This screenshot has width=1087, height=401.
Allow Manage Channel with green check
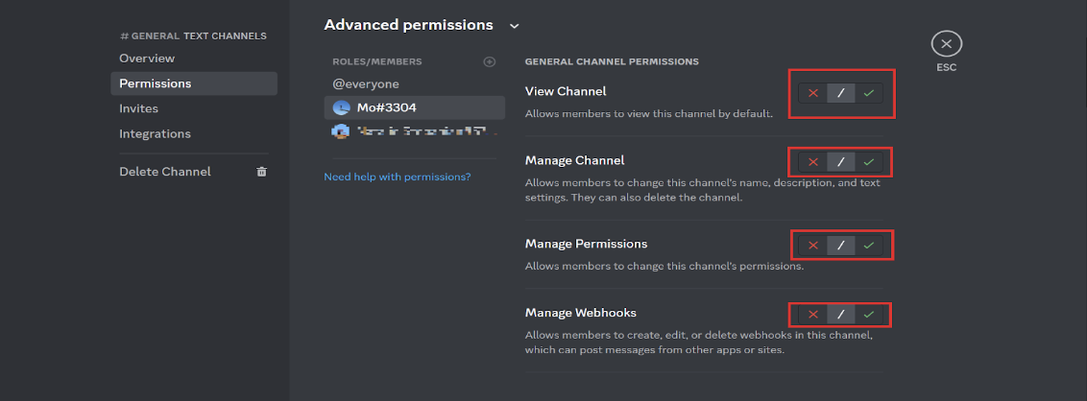tap(869, 161)
